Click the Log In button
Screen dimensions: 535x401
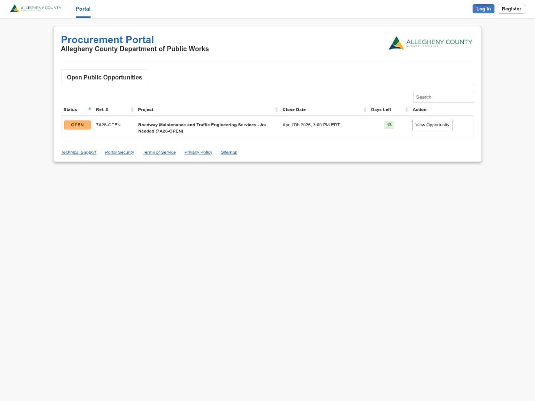(x=483, y=9)
